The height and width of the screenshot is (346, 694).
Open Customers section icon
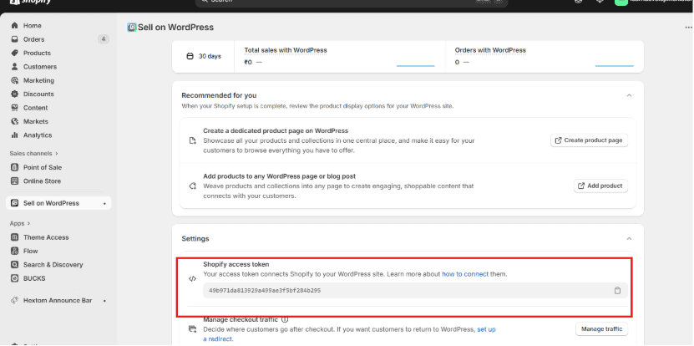coord(14,67)
